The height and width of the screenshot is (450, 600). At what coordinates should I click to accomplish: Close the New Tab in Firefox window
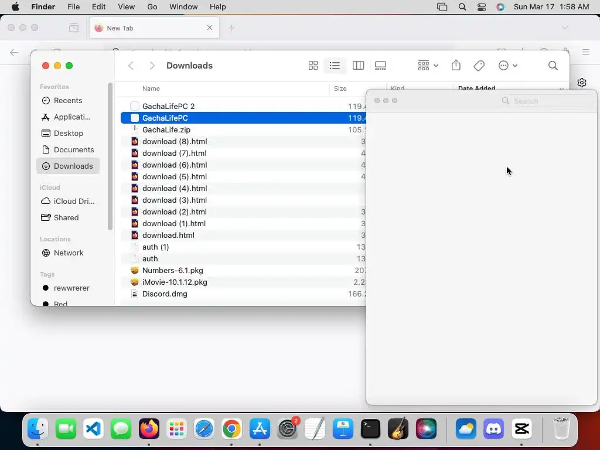pyautogui.click(x=210, y=28)
